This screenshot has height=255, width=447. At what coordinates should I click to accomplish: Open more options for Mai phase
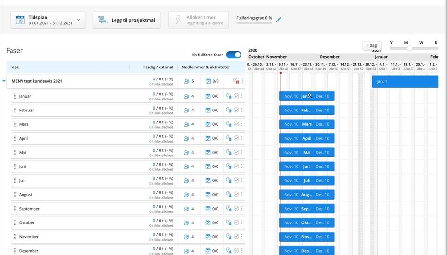(242, 152)
